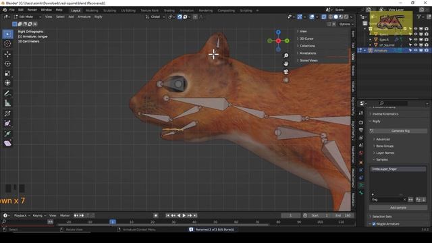This screenshot has height=243, width=432.
Task: Select the Select Box tool
Action: click(7, 34)
